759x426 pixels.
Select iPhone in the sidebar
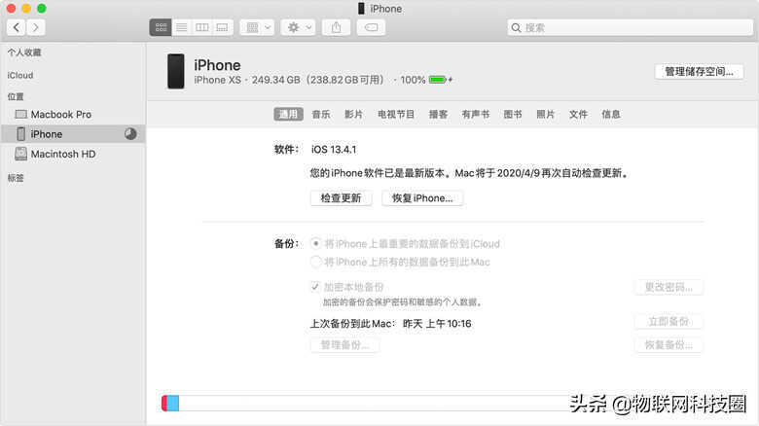[x=73, y=134]
